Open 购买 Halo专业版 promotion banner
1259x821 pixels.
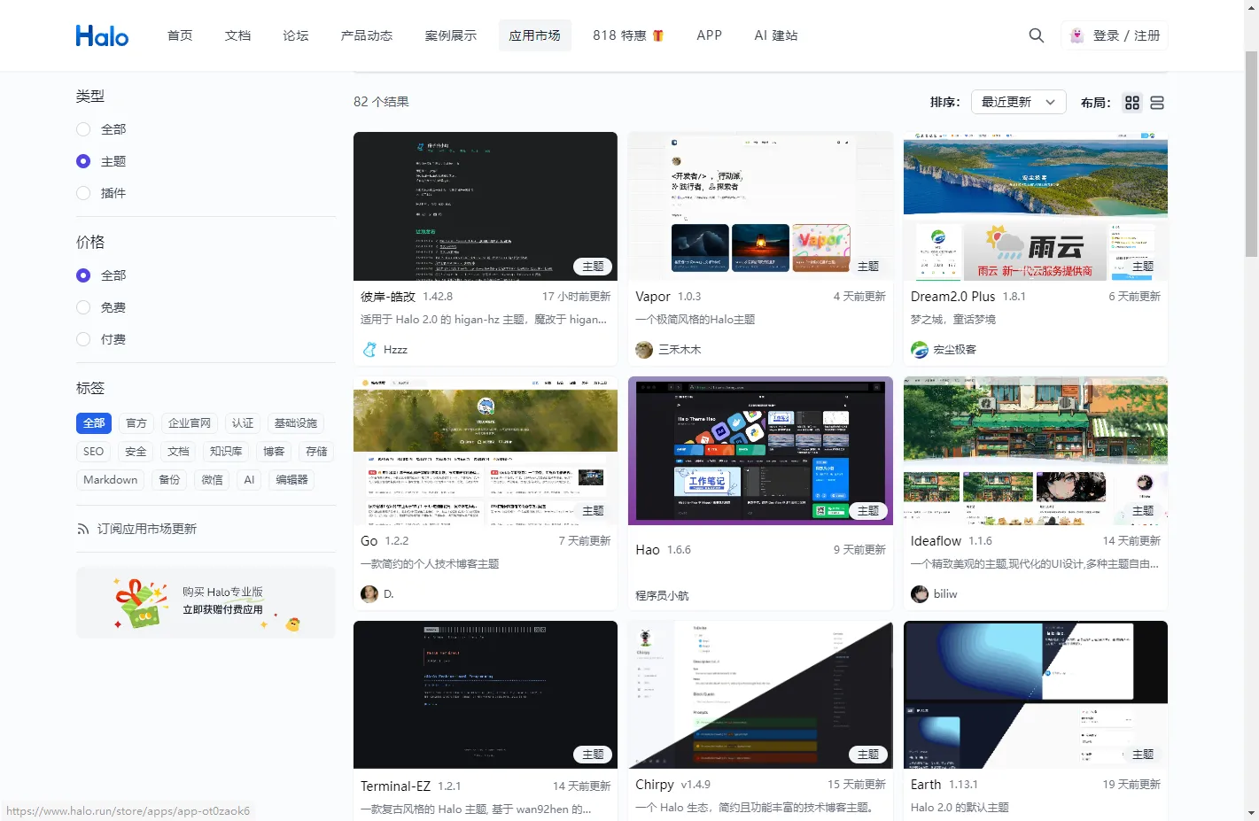[206, 602]
